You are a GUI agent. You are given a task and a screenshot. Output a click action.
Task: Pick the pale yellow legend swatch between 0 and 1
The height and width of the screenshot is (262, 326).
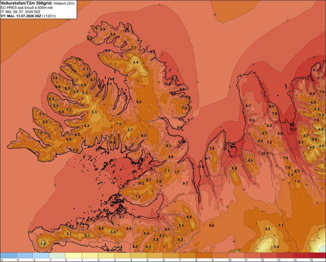click(73, 255)
